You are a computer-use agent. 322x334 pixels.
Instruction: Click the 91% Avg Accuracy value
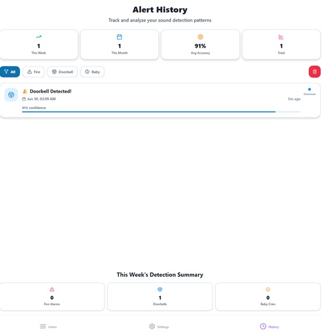pos(200,46)
